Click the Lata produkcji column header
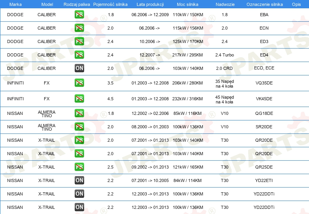The height and width of the screenshot is (214, 309). pyautogui.click(x=150, y=4)
